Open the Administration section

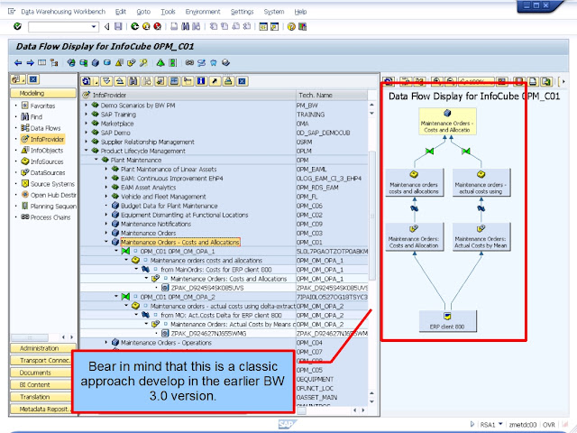click(x=43, y=348)
